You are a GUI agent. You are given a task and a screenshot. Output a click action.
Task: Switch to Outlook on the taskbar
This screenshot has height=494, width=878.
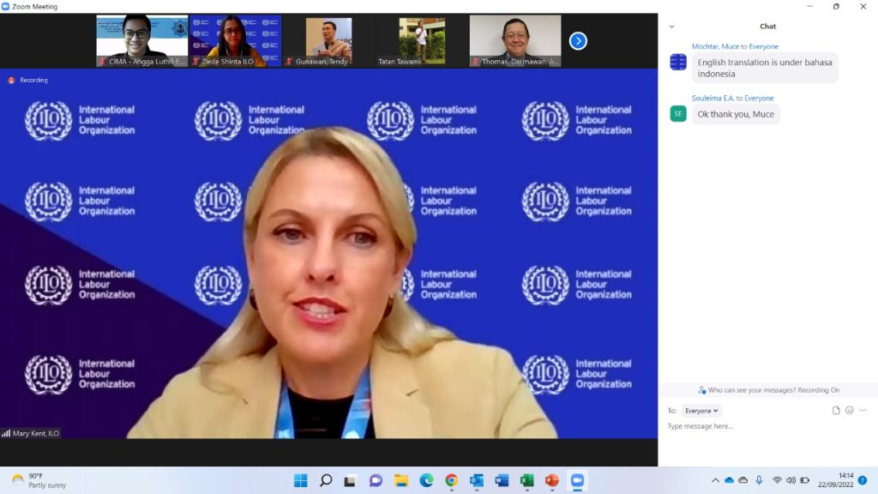(477, 480)
